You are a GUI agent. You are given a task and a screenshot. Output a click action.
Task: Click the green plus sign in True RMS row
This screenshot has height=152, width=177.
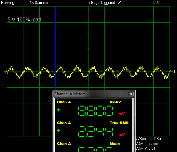point(59,131)
